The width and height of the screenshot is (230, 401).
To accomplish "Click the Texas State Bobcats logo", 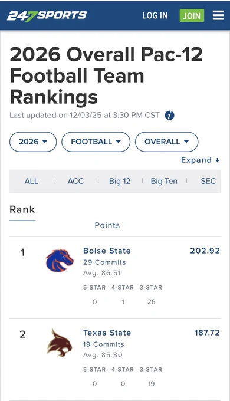I will [x=60, y=343].
